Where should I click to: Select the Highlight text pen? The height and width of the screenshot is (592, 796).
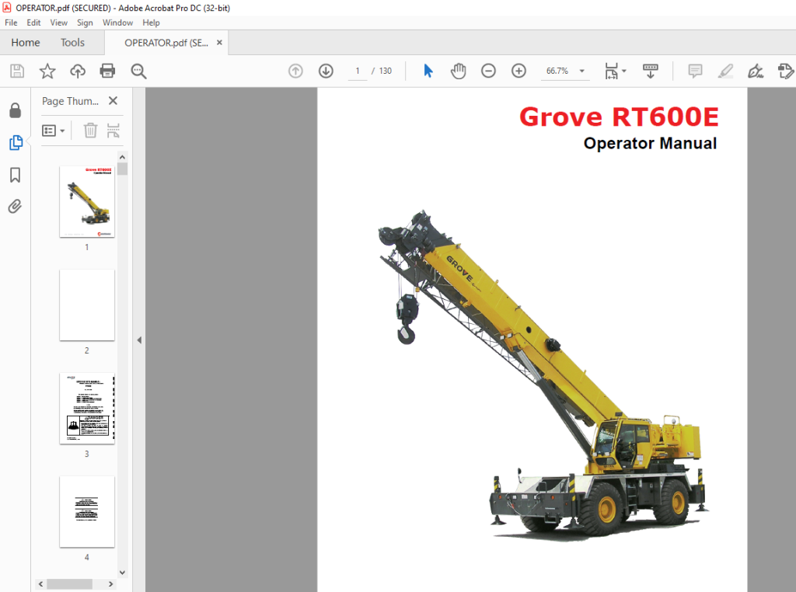coord(725,71)
